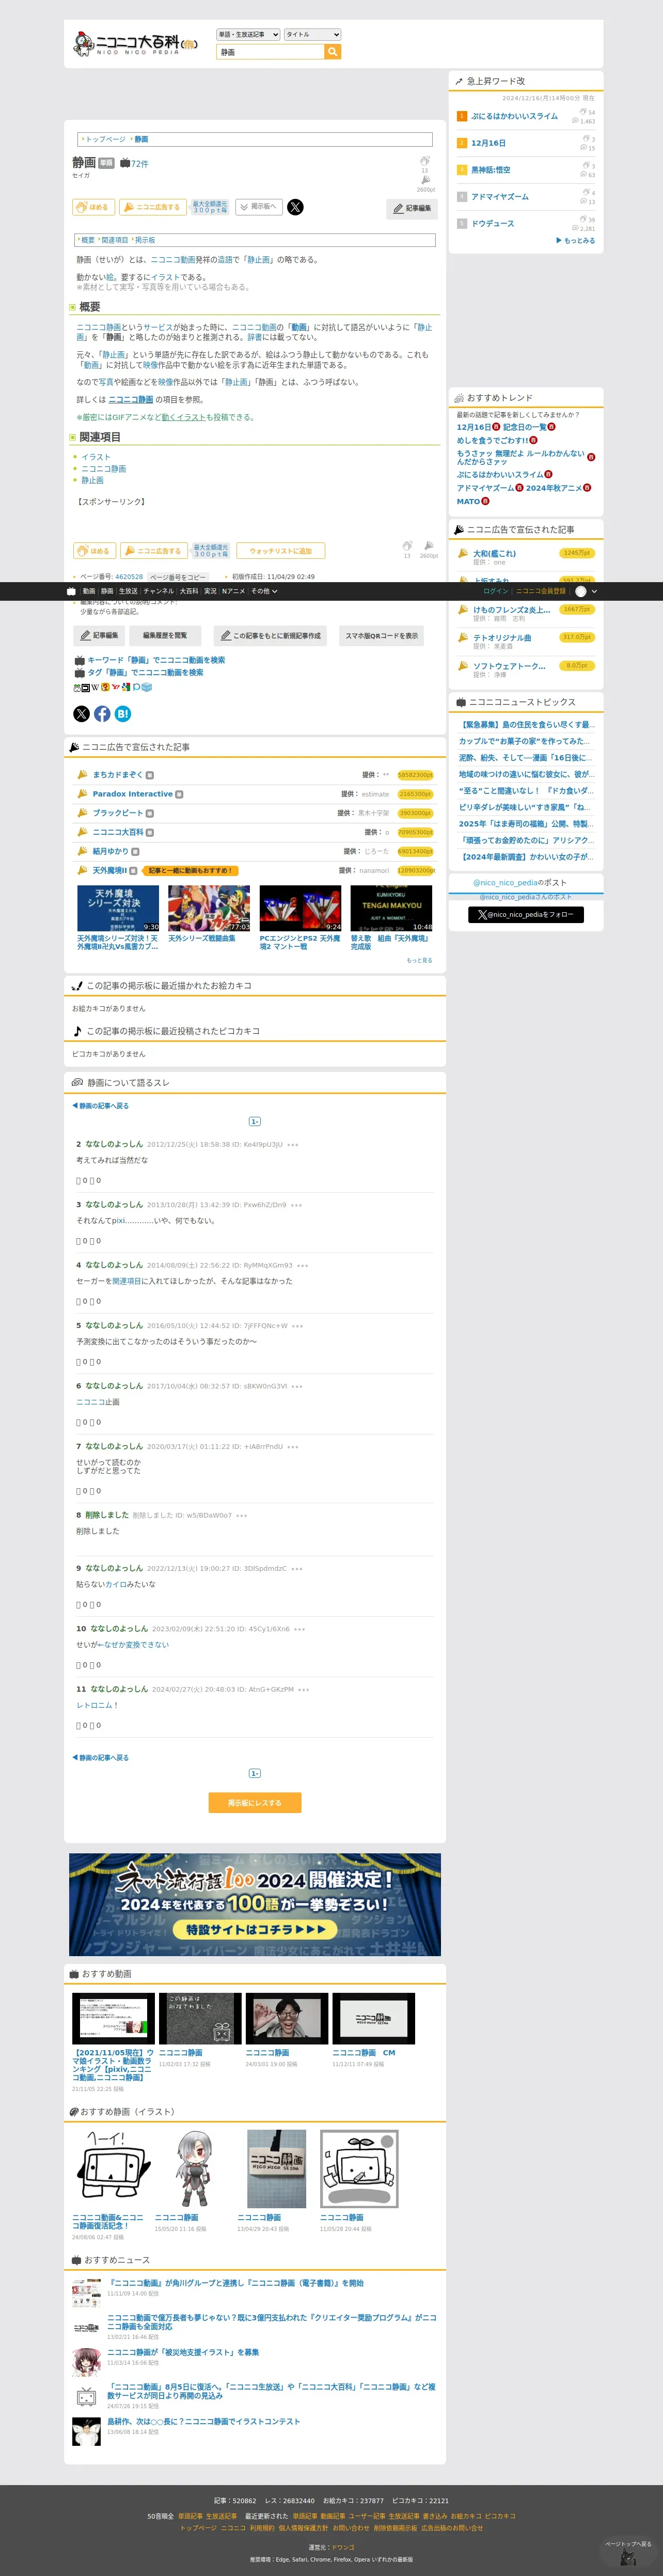This screenshot has height=2576, width=663.
Task: Click もっと見る under advertised videos
Action: click(419, 961)
